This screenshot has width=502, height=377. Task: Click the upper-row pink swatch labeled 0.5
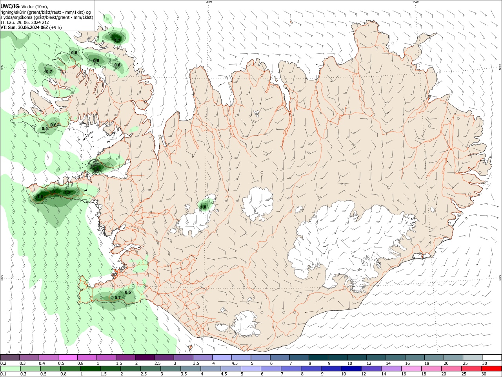(x=67, y=357)
